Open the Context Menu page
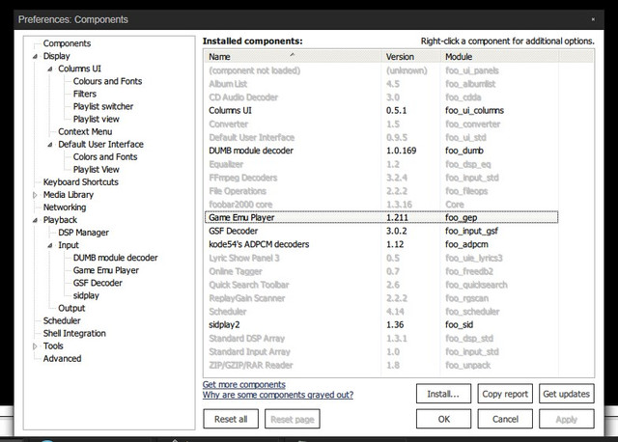This screenshot has height=442, width=618. click(x=85, y=131)
